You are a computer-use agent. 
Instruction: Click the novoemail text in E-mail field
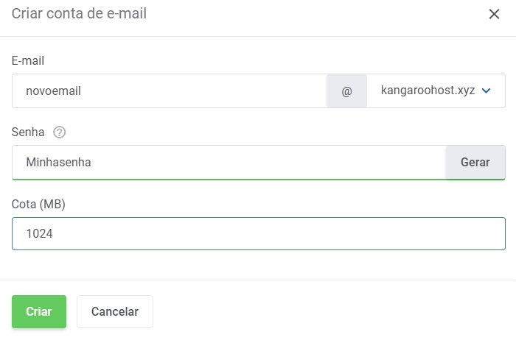coord(53,91)
